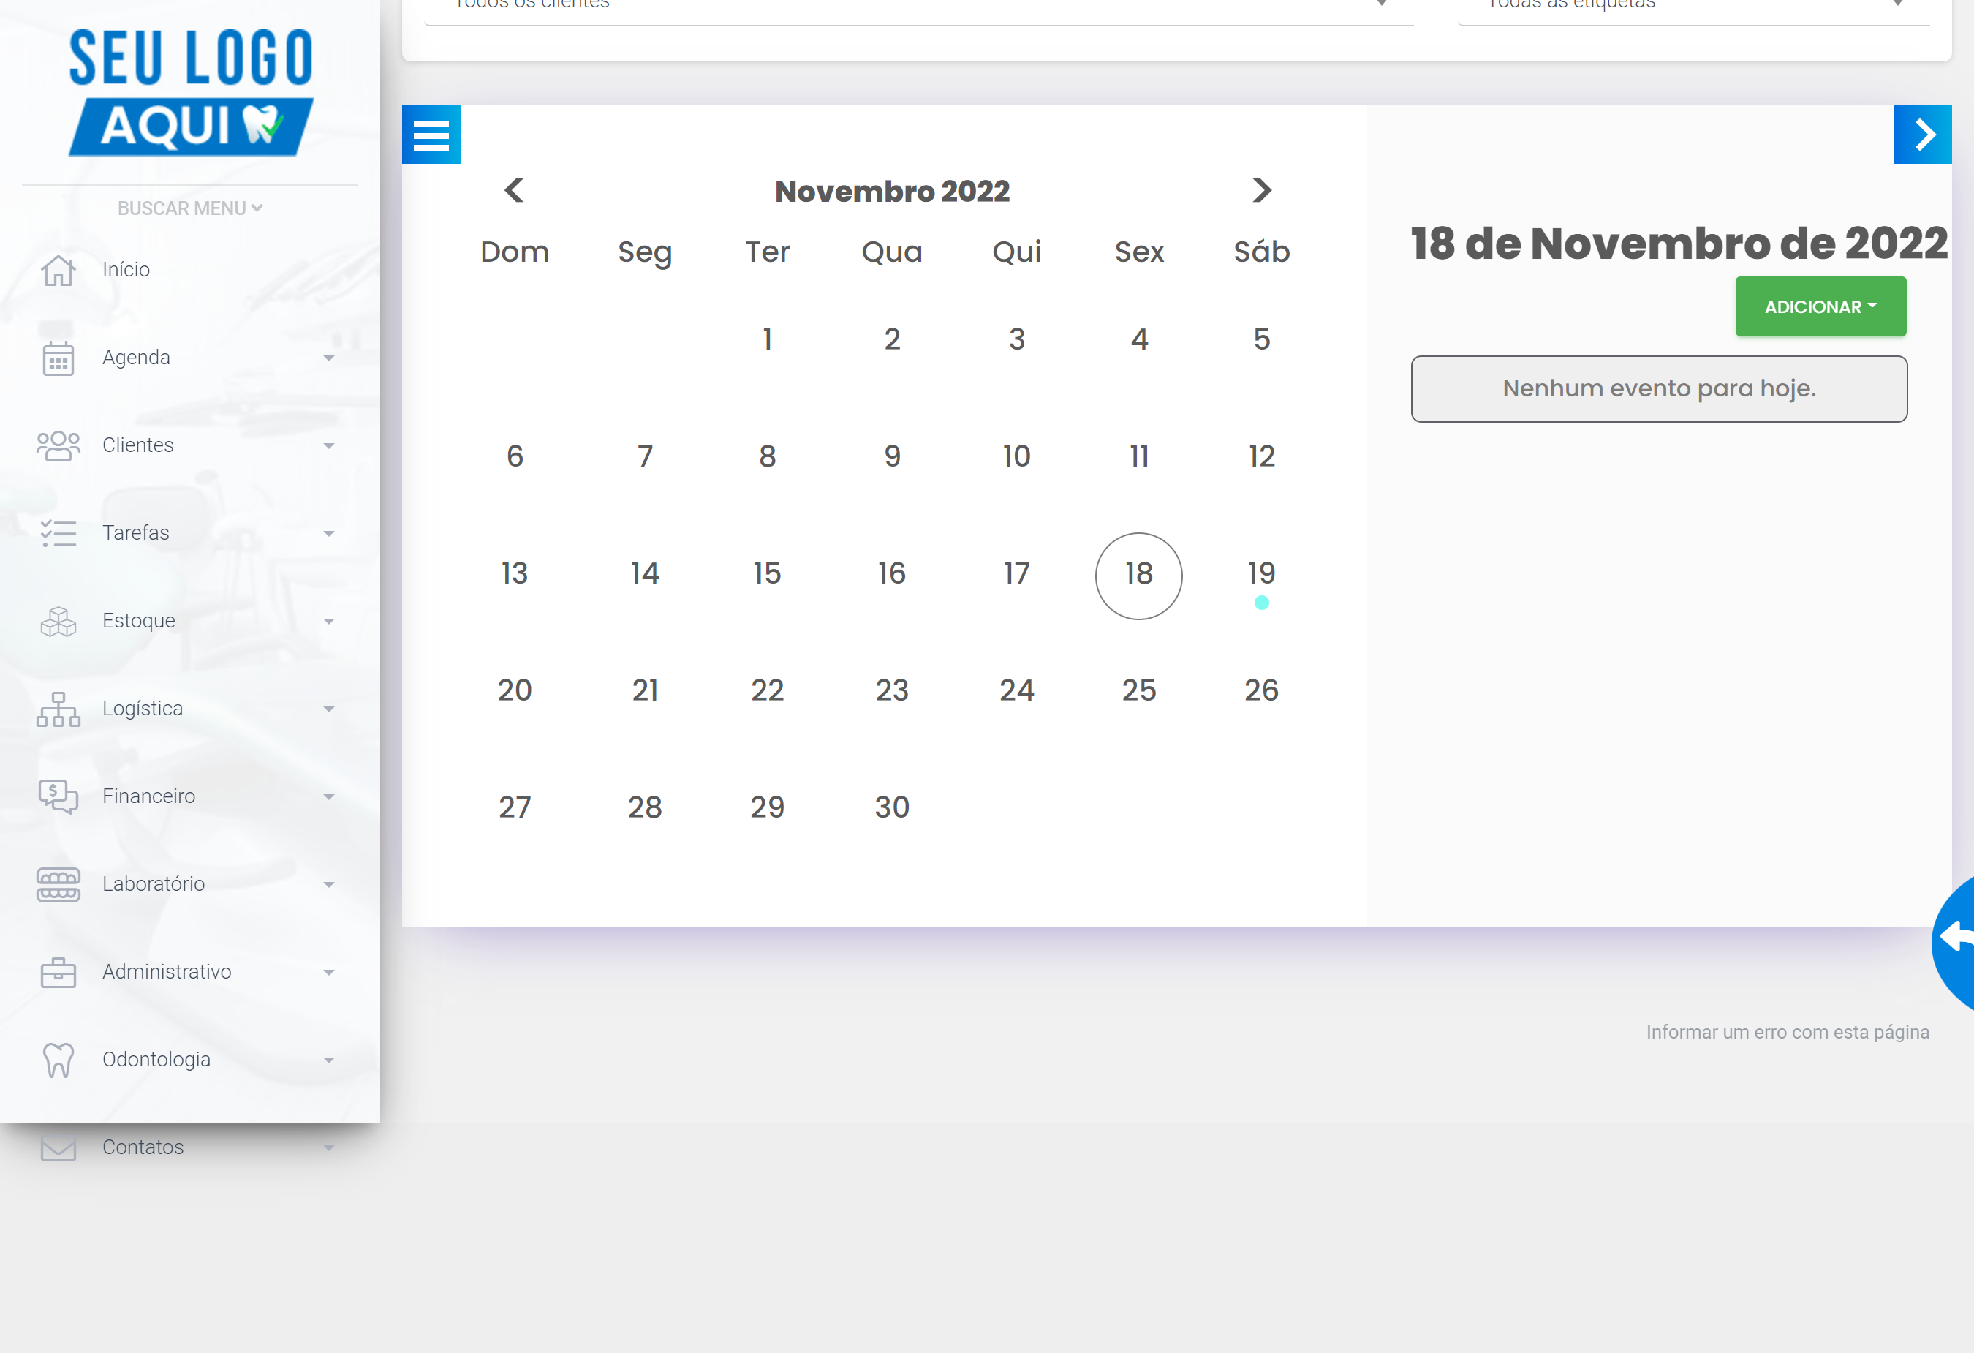Viewport: 1974px width, 1353px height.
Task: Click the Agenda calendar icon
Action: (x=58, y=358)
